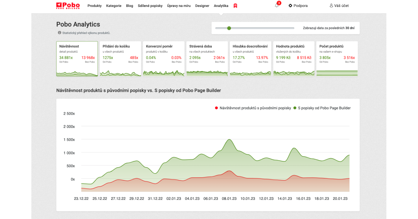This screenshot has width=418, height=219.
Task: Select the Hodnota produktů card
Action: pyautogui.click(x=294, y=59)
